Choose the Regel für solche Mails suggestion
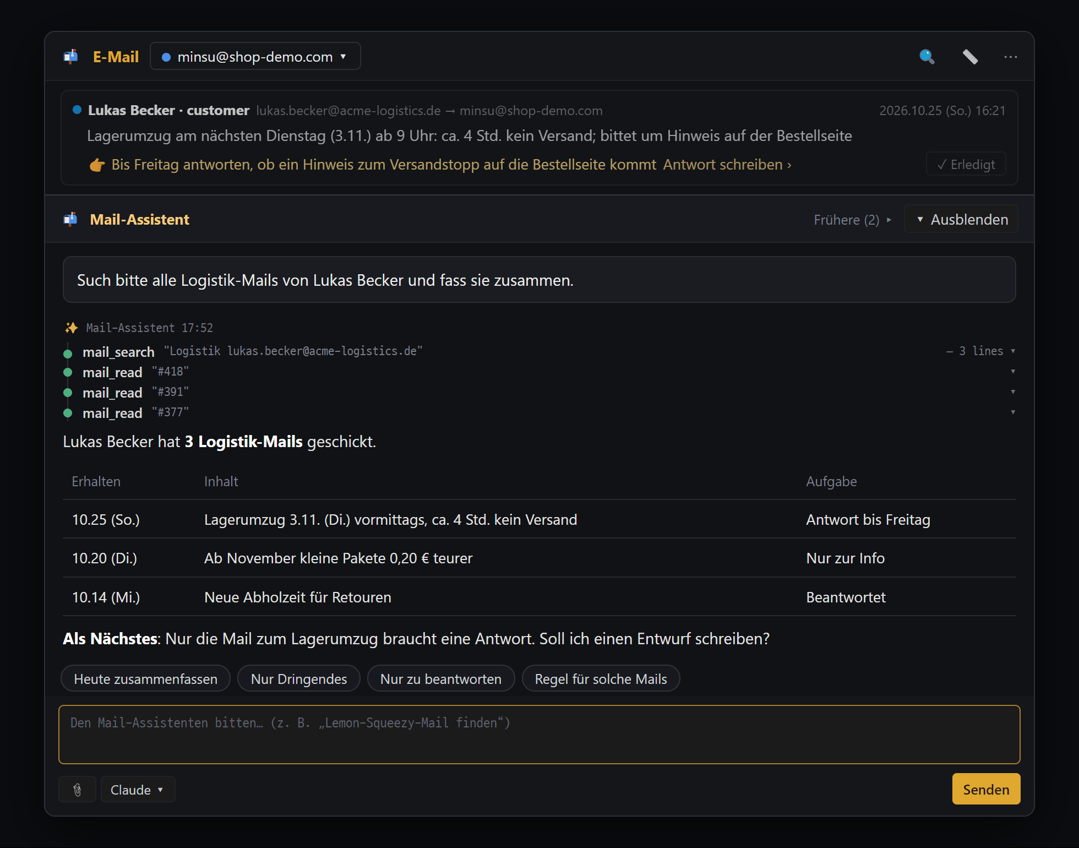This screenshot has width=1079, height=848. 601,678
